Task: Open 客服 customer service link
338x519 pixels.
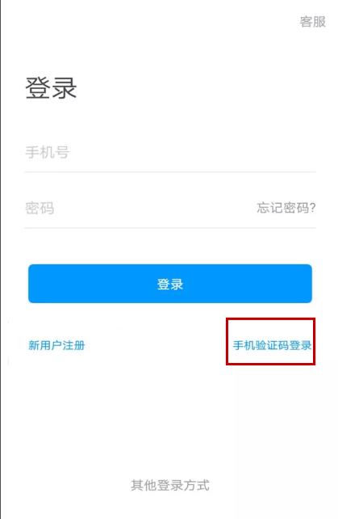Action: 312,22
